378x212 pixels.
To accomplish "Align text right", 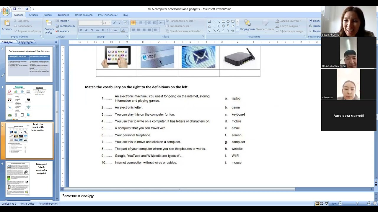I will (144, 30).
